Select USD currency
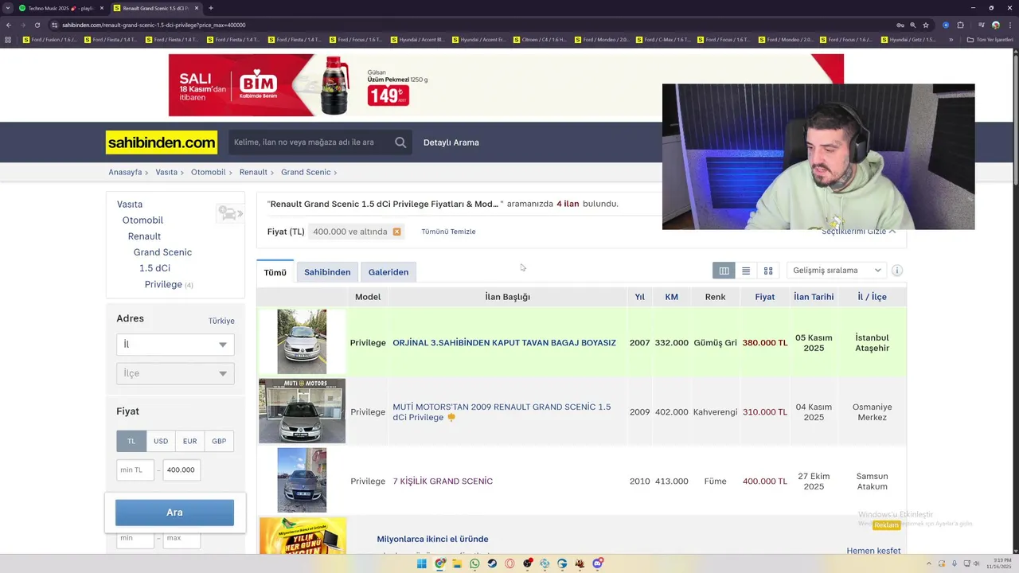Screen dimensions: 1019x573 pos(161,441)
